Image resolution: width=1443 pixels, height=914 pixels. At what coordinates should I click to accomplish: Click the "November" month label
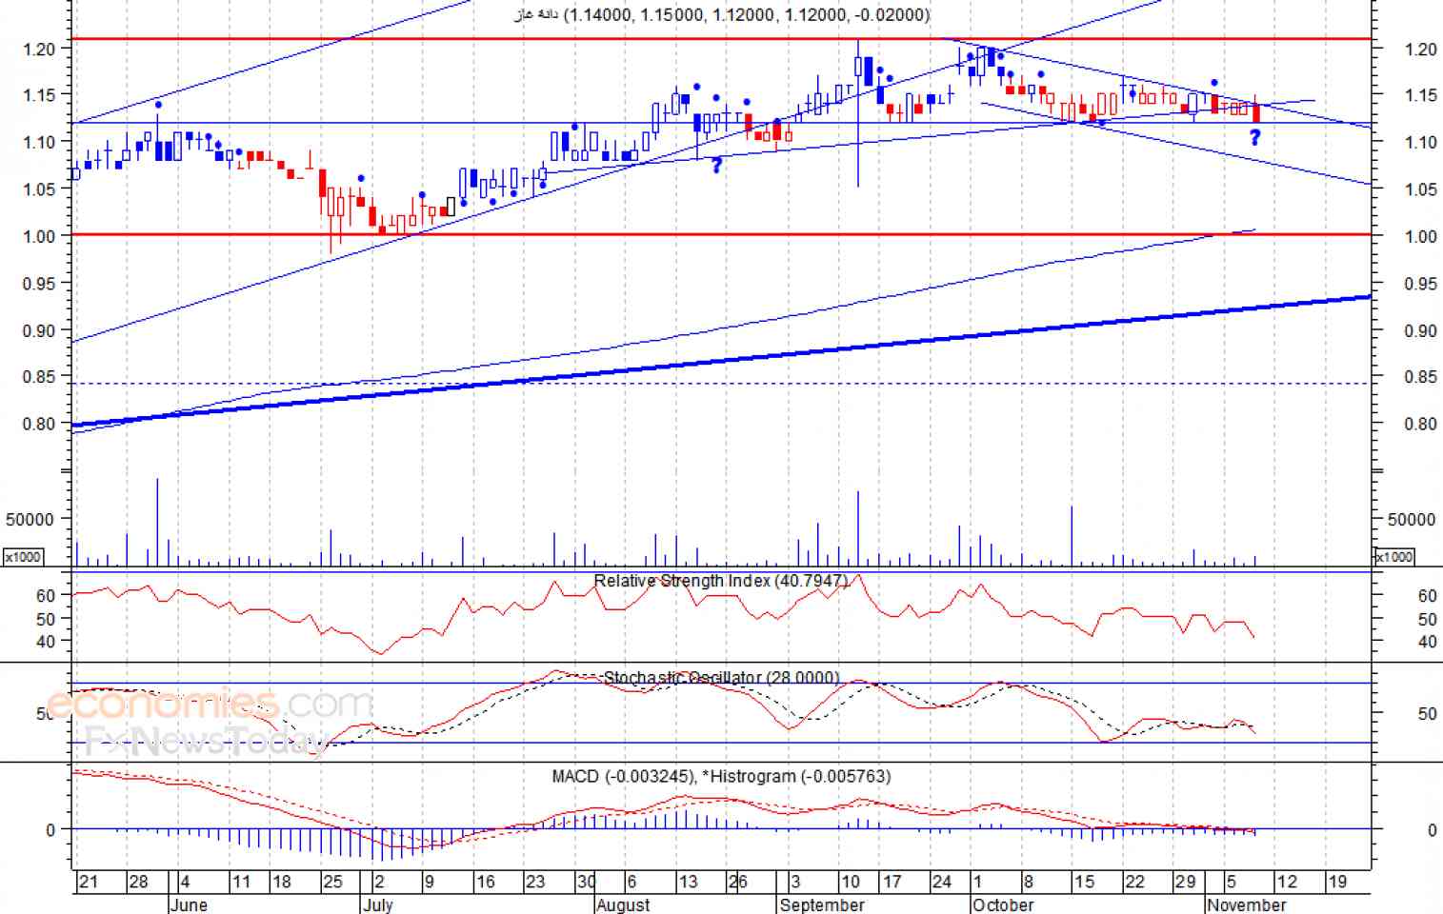1246,904
